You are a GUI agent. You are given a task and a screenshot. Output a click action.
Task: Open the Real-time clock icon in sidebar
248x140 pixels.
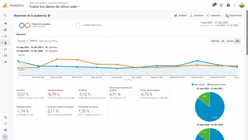(5, 36)
